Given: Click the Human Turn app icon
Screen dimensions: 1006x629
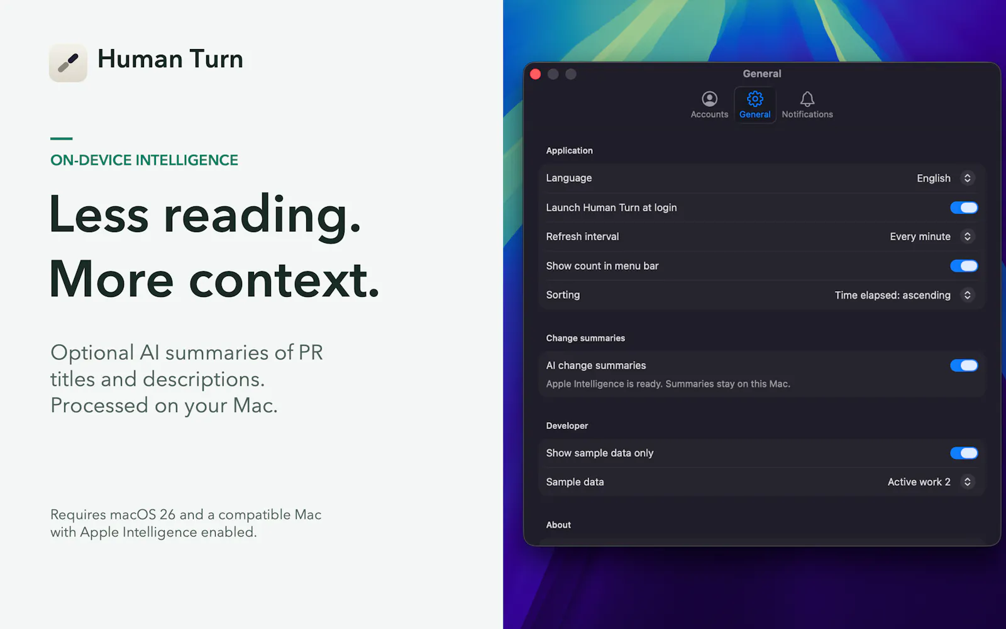Looking at the screenshot, I should [x=68, y=62].
